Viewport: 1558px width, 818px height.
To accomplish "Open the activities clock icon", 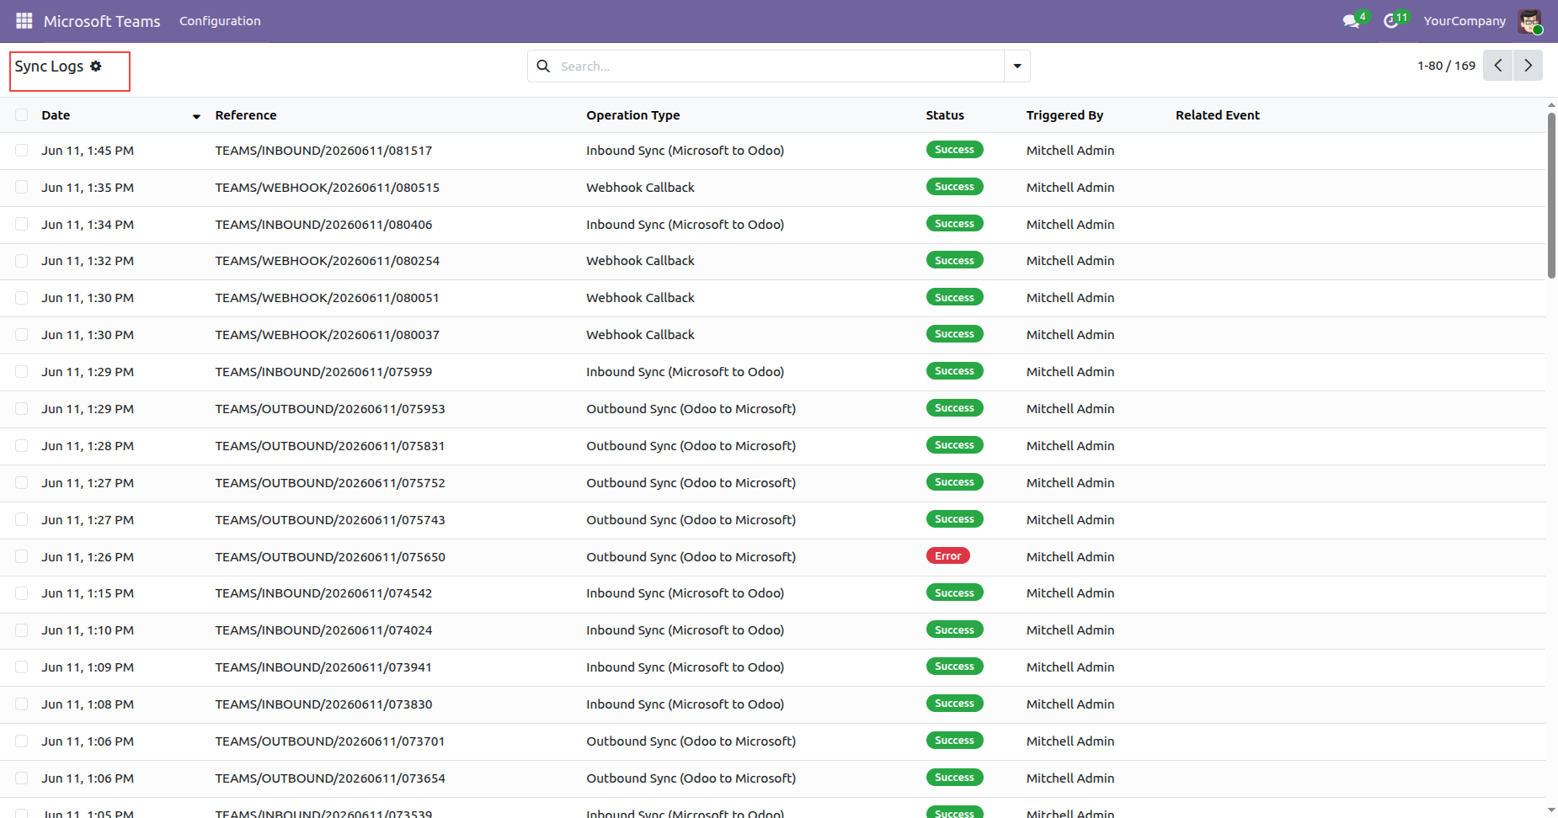I will pyautogui.click(x=1391, y=21).
